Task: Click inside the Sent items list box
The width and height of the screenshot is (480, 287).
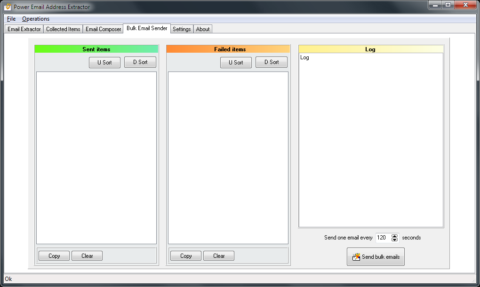Action: (x=96, y=158)
